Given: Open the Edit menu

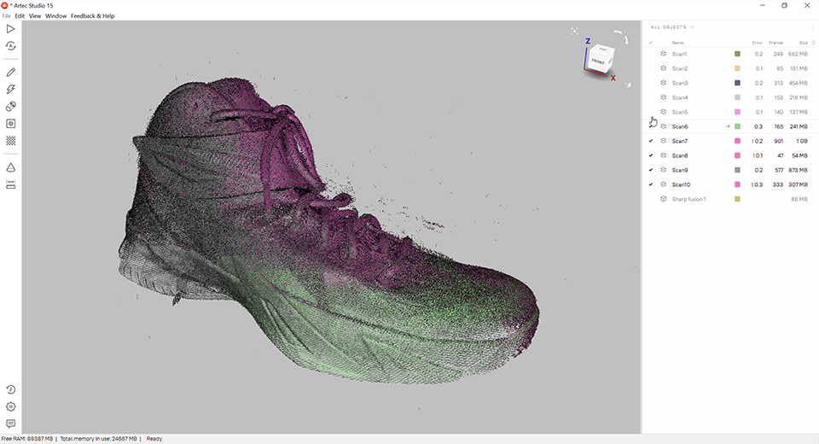Looking at the screenshot, I should point(20,15).
